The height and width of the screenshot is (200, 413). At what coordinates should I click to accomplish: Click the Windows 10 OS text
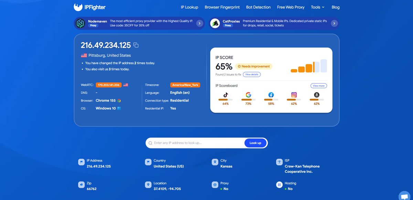click(x=106, y=108)
